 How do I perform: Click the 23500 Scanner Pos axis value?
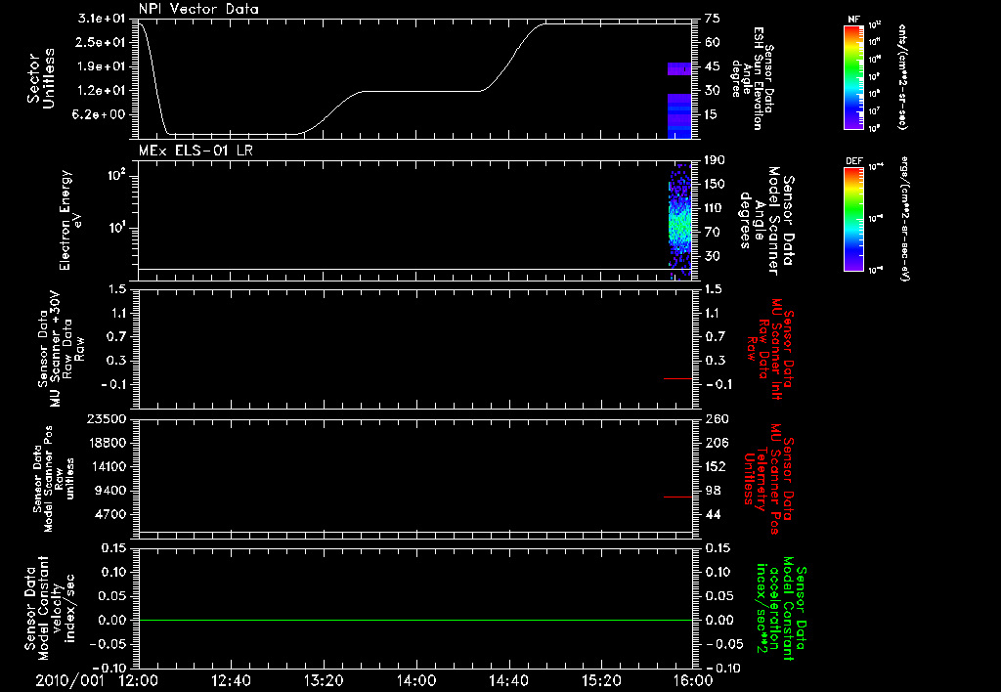tap(108, 418)
